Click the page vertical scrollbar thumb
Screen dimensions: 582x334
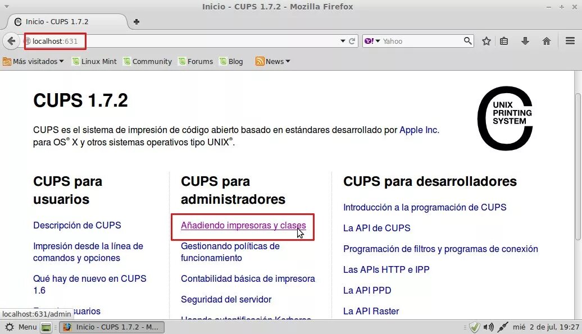tap(578, 167)
